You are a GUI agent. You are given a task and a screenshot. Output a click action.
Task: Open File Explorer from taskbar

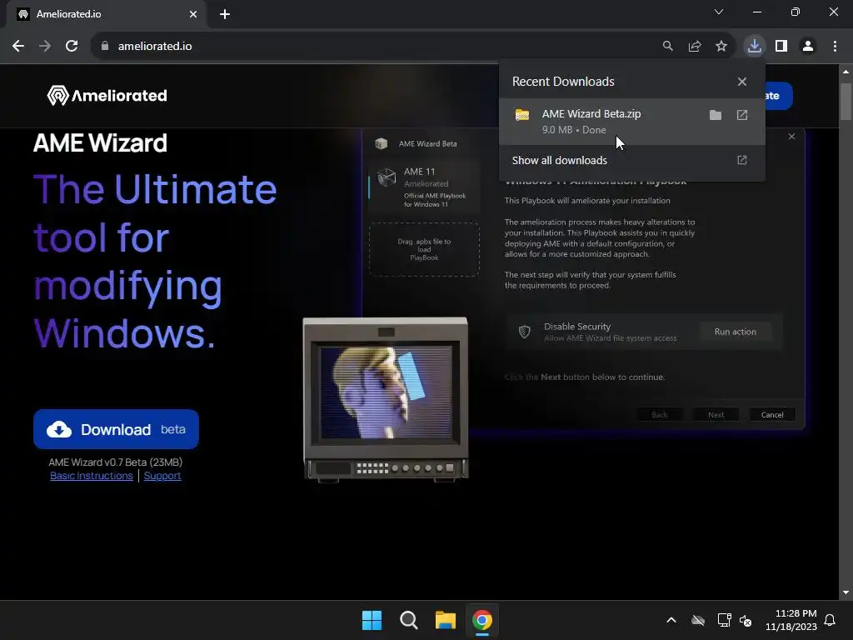446,620
